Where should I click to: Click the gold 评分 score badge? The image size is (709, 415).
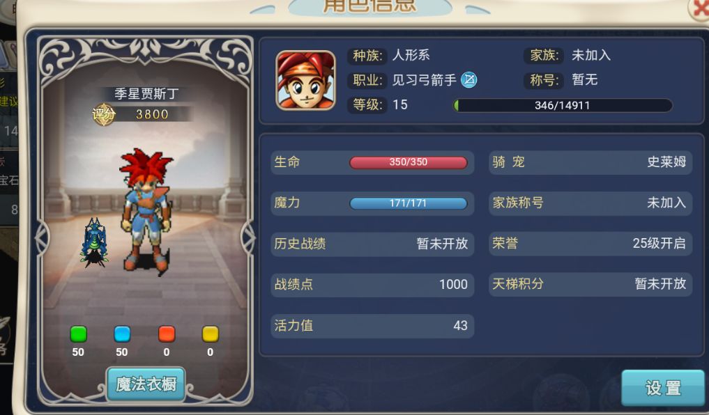[104, 114]
